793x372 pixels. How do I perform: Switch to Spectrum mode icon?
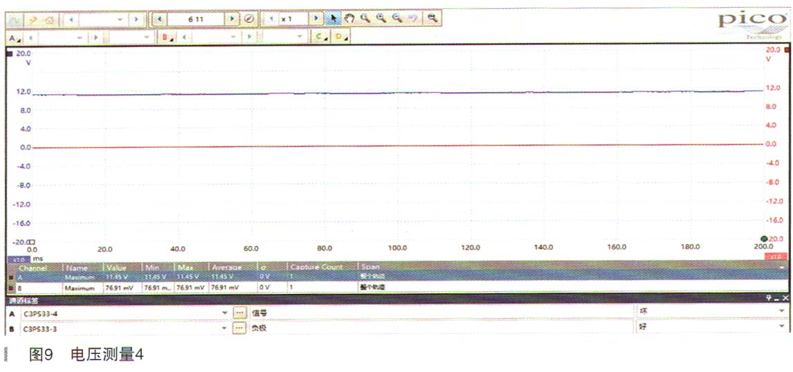click(x=50, y=19)
